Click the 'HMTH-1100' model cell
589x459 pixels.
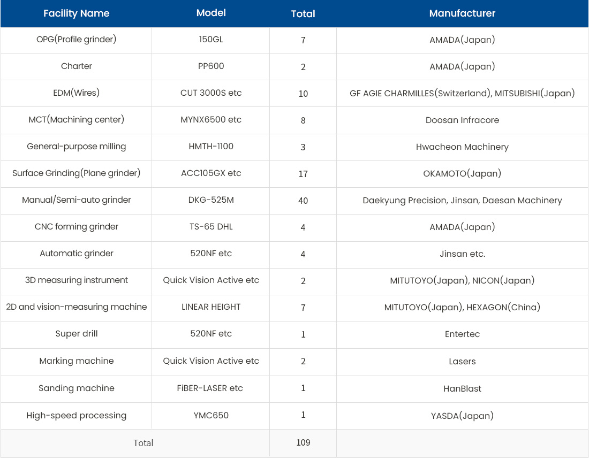pyautogui.click(x=211, y=147)
